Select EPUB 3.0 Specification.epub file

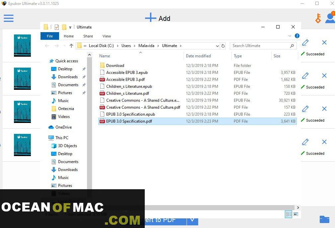tap(198, 114)
